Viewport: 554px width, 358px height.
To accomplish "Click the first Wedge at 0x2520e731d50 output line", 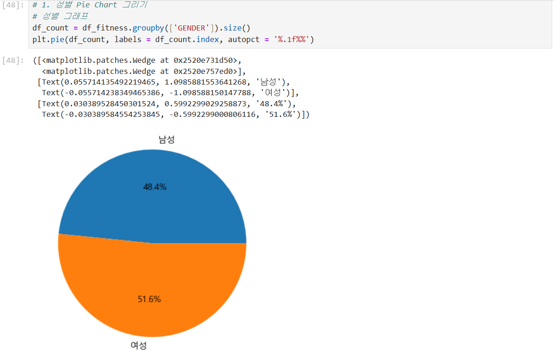I will (x=137, y=61).
